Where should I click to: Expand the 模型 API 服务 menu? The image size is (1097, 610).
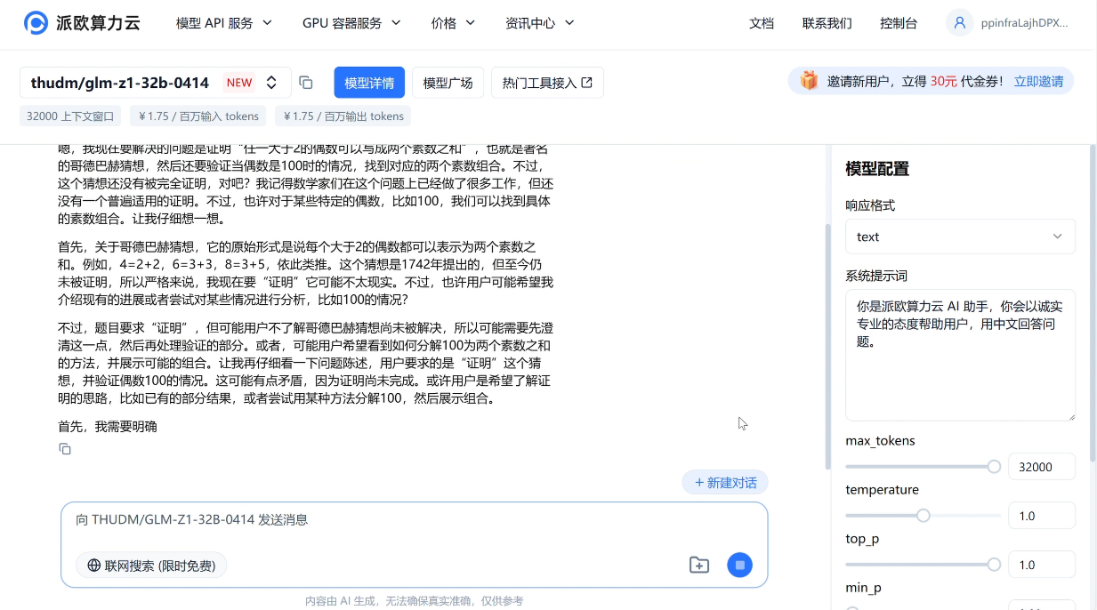coord(224,23)
